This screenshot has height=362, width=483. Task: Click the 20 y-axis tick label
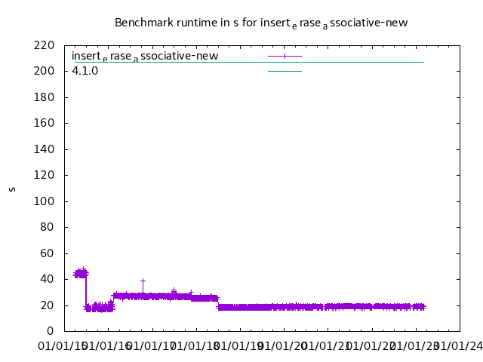pyautogui.click(x=47, y=305)
